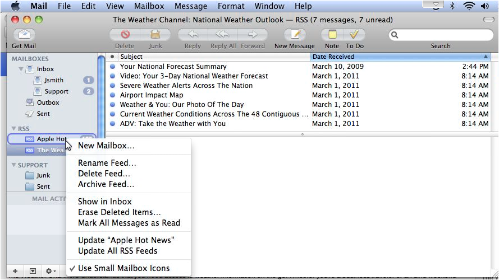Select Mark All Messages as Read

[129, 223]
